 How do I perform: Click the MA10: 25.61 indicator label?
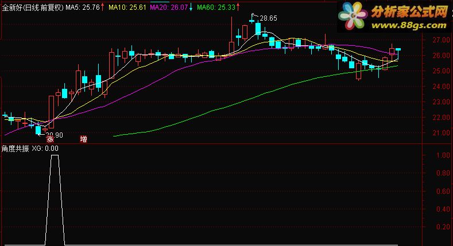click(127, 7)
